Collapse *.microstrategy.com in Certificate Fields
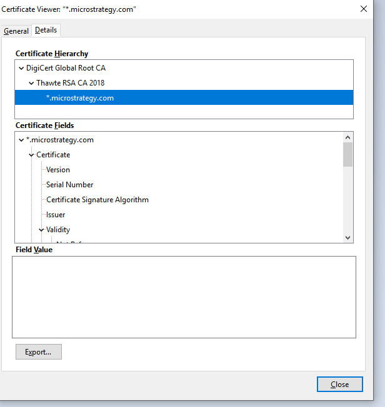The image size is (385, 407). coord(21,140)
